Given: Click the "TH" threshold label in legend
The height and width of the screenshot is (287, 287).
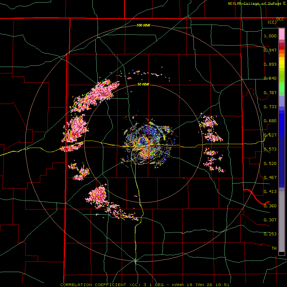Looking at the screenshot, I should [x=274, y=248].
